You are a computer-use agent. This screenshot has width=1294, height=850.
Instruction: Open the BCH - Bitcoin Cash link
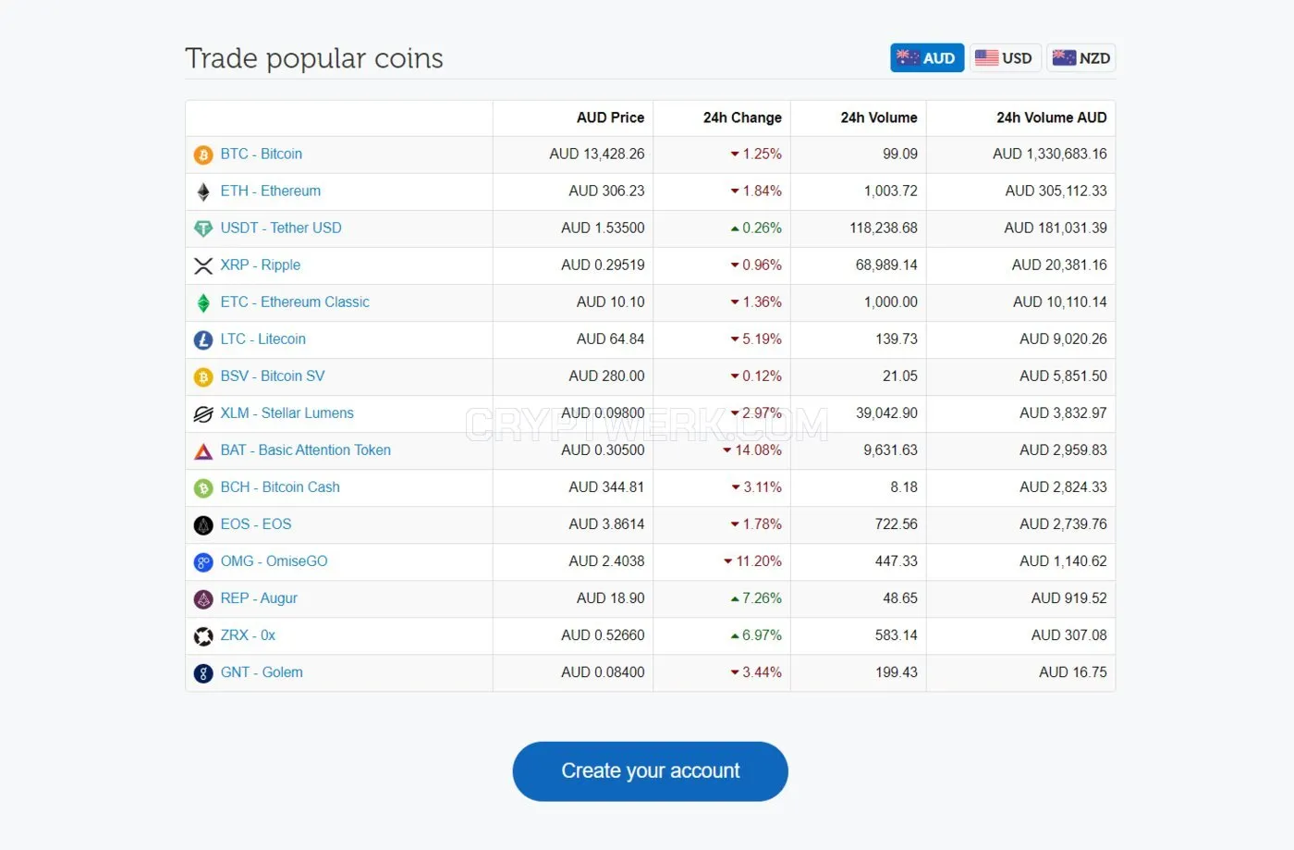coord(280,487)
